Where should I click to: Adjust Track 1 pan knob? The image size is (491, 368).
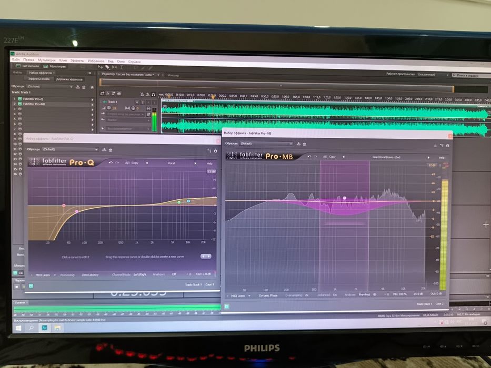(x=133, y=108)
